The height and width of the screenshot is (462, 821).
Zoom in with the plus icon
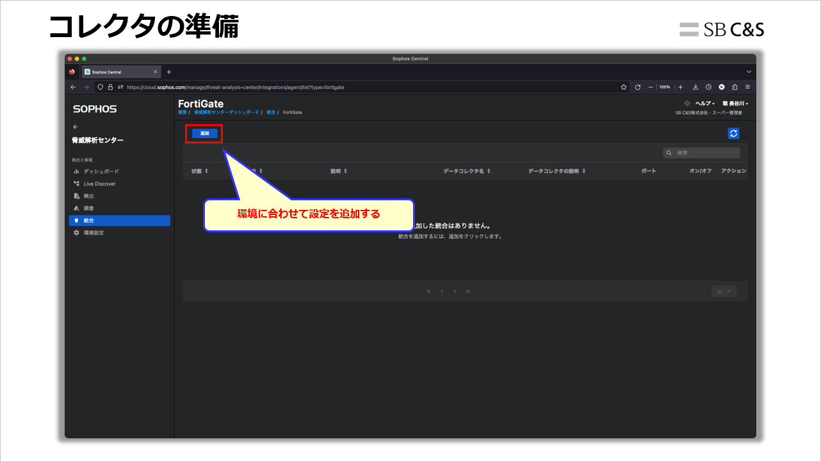tap(680, 87)
